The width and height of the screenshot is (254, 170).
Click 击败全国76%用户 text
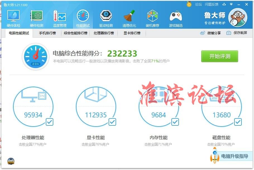pos(95,144)
